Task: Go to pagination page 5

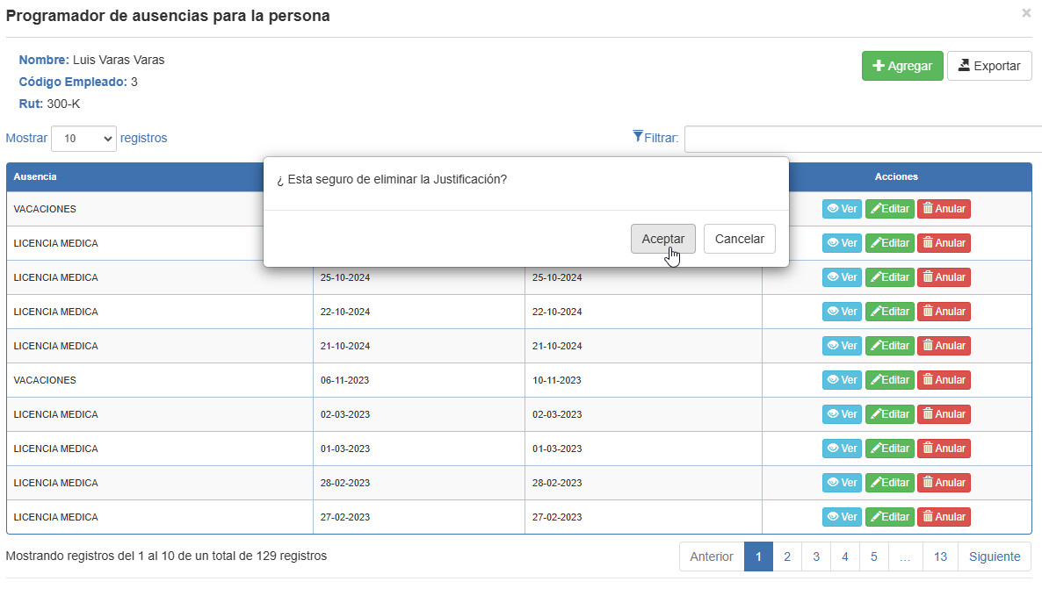Action: click(874, 557)
